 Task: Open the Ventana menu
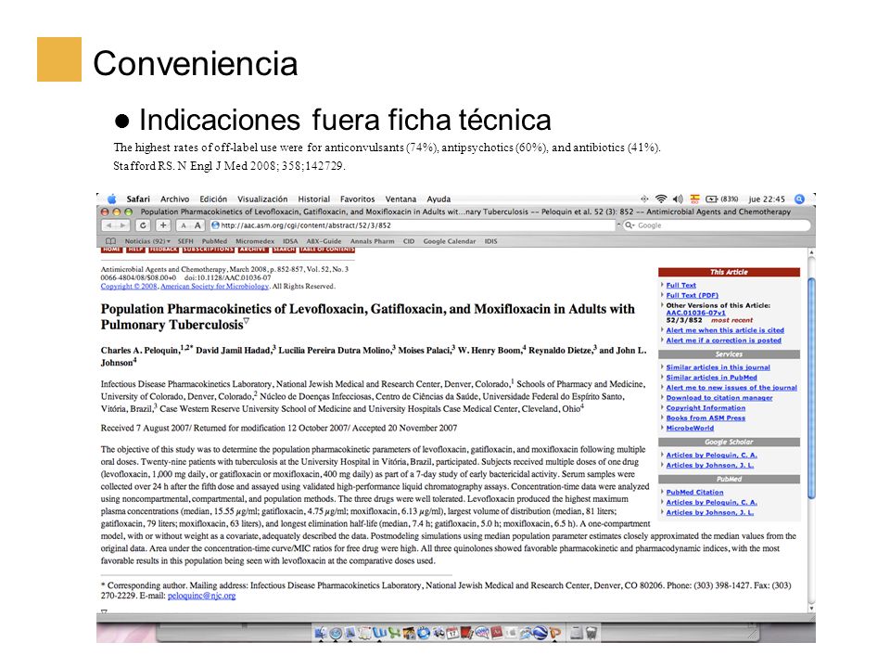click(x=400, y=199)
